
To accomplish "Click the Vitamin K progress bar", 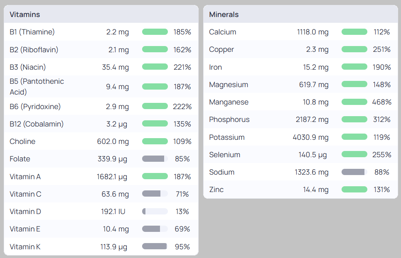I will coord(155,247).
